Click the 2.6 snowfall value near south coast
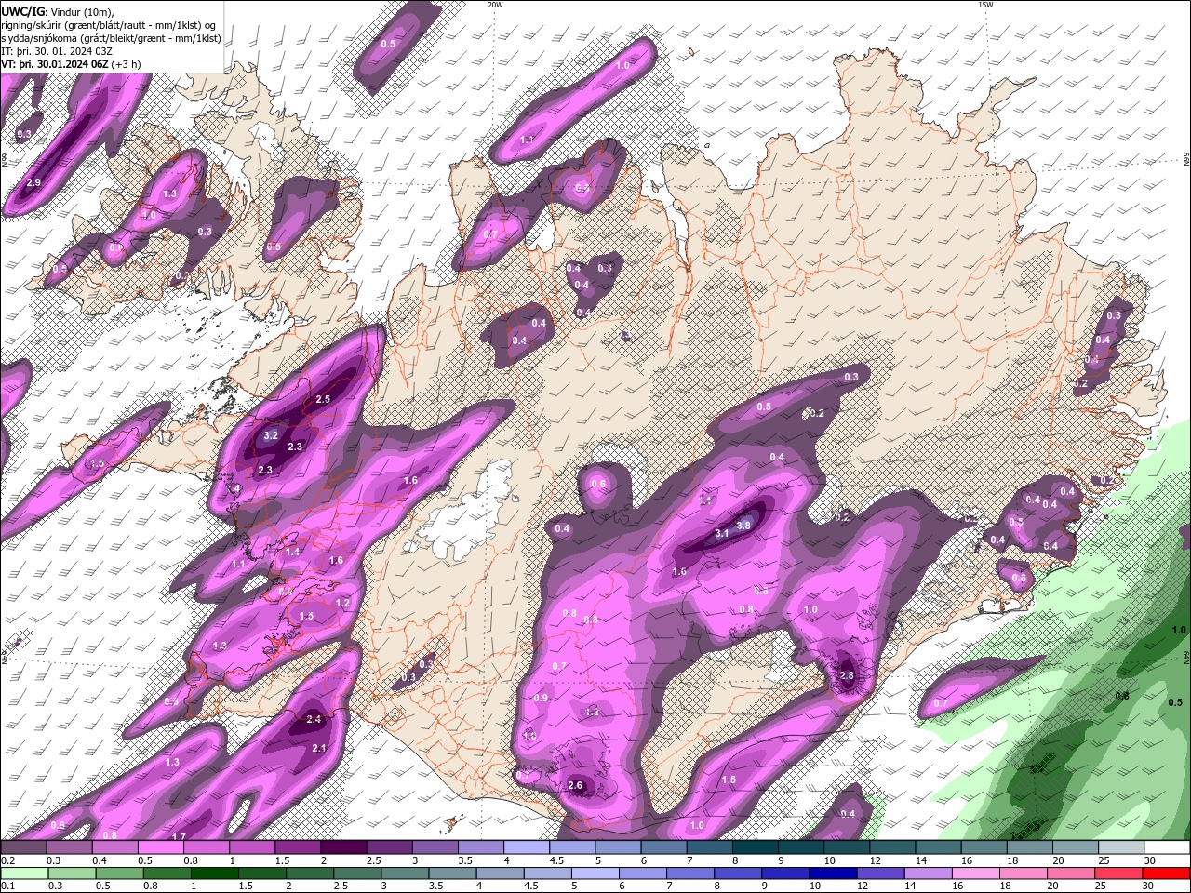 pyautogui.click(x=575, y=785)
